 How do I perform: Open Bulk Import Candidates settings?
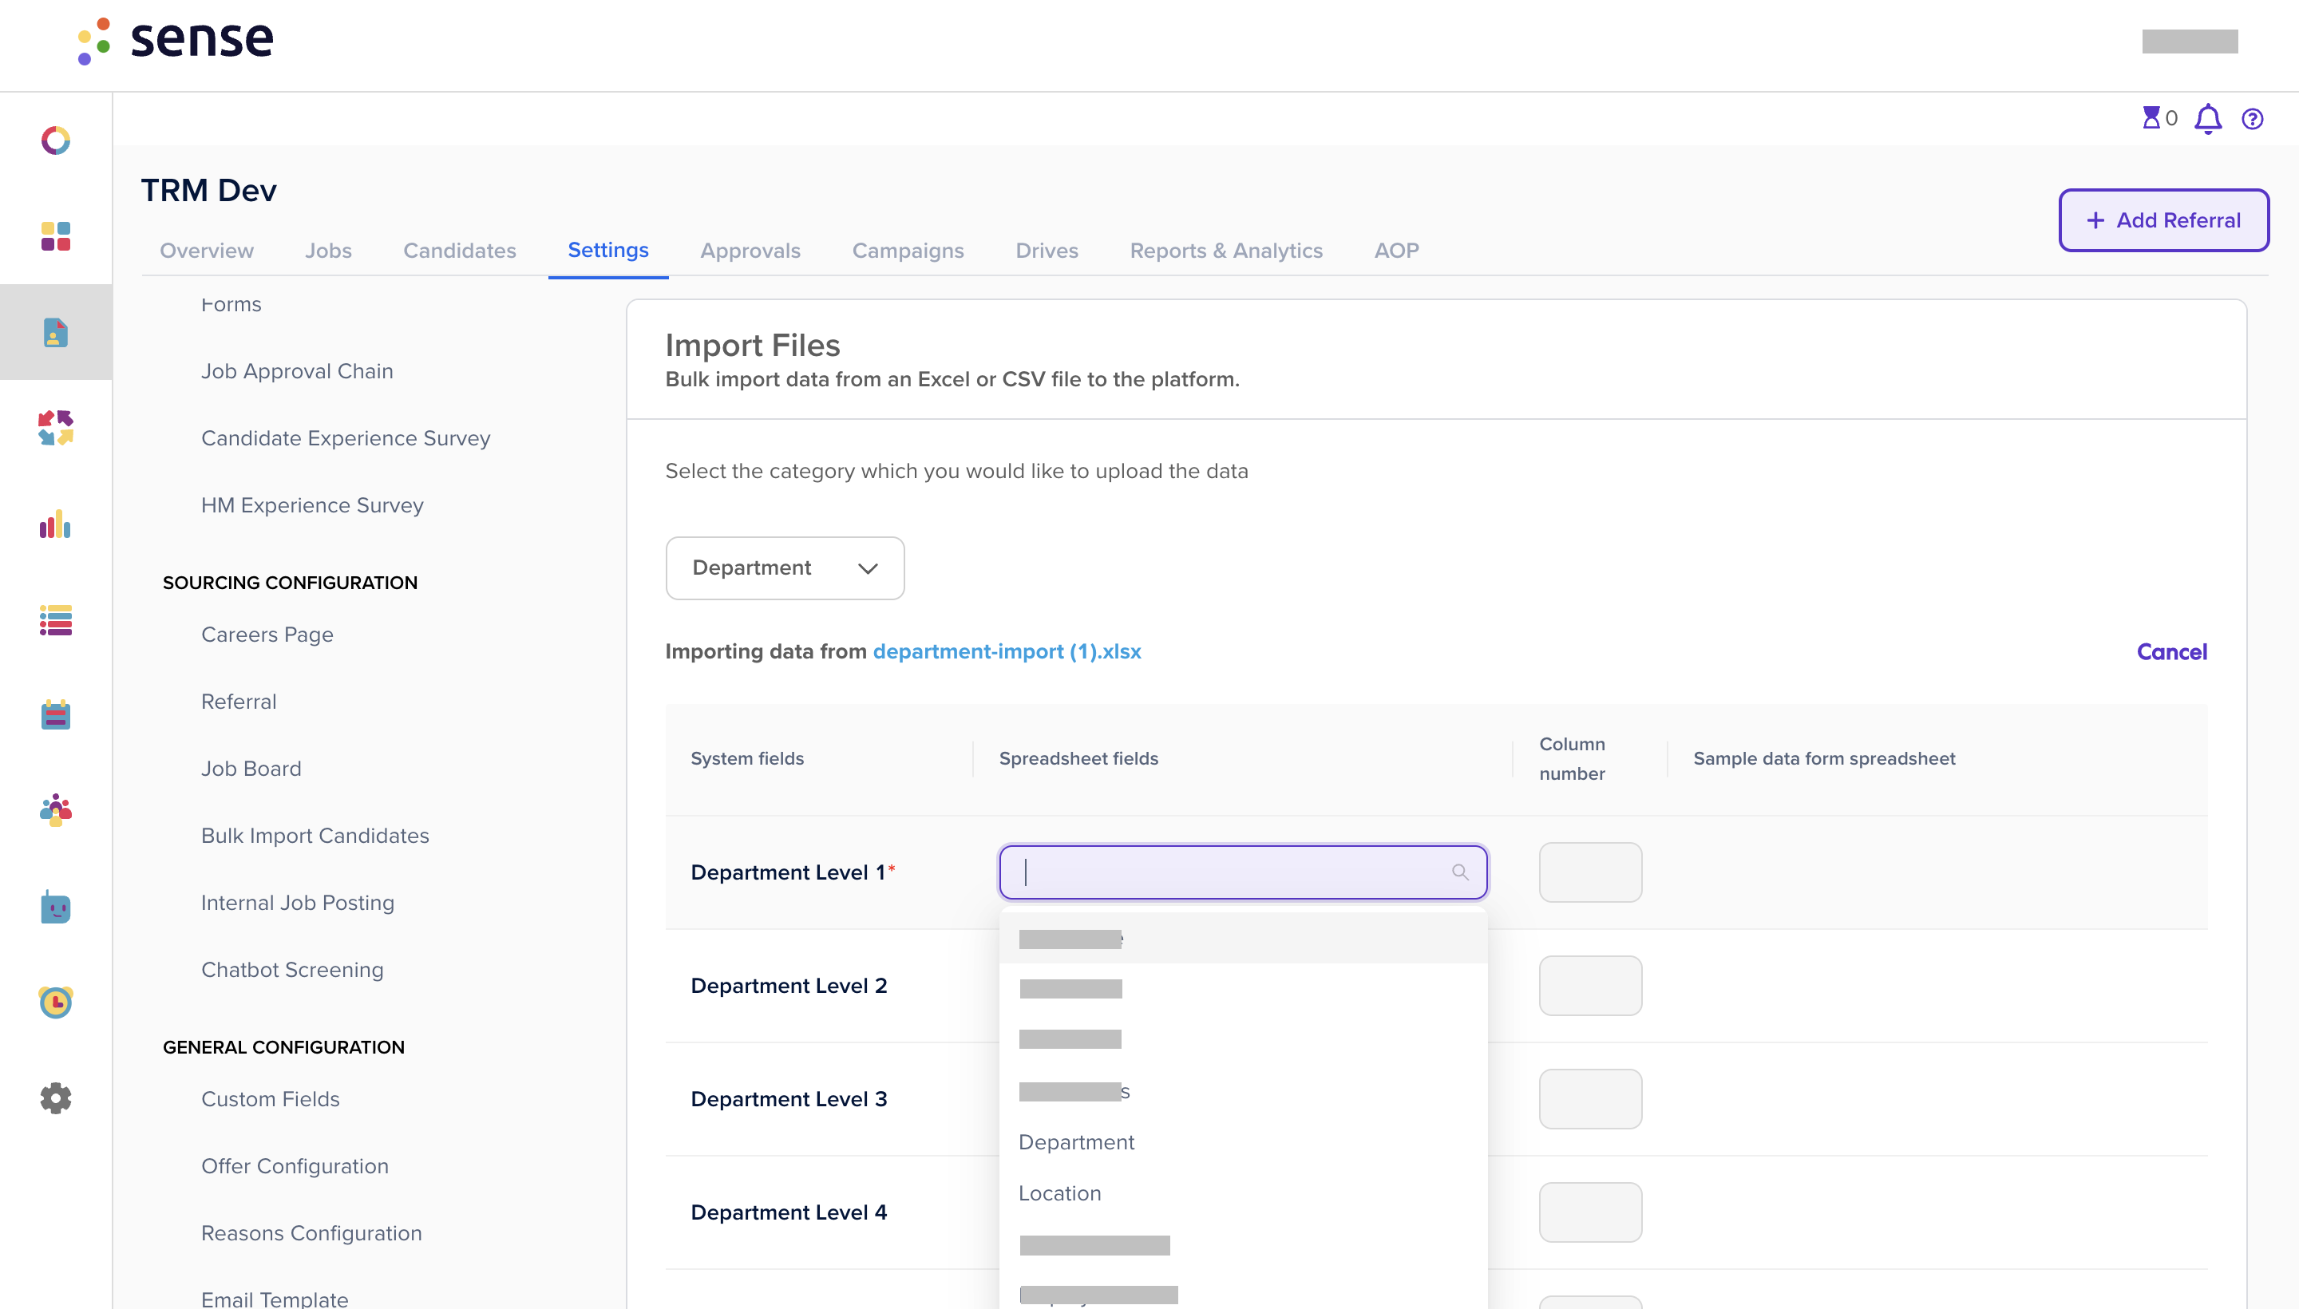(x=315, y=835)
